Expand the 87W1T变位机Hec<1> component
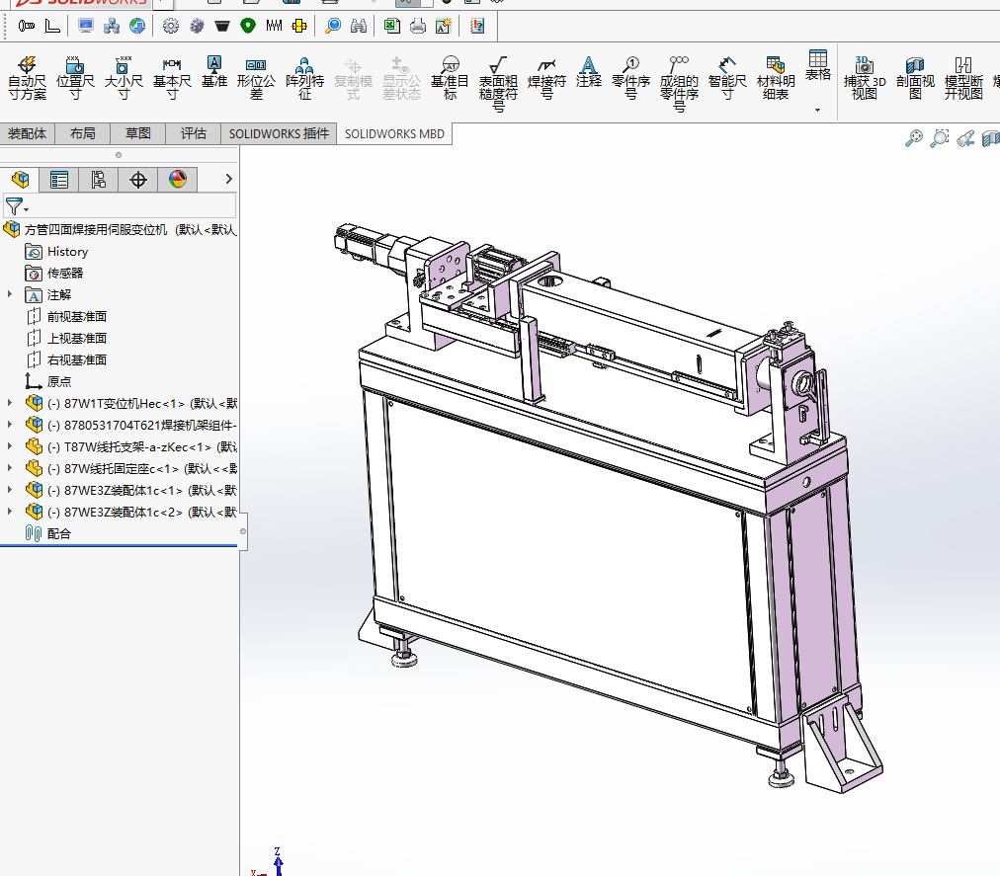1000x876 pixels. (10, 403)
